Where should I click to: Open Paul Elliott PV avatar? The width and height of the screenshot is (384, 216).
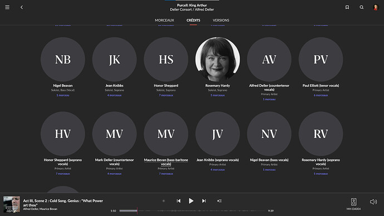click(x=321, y=59)
